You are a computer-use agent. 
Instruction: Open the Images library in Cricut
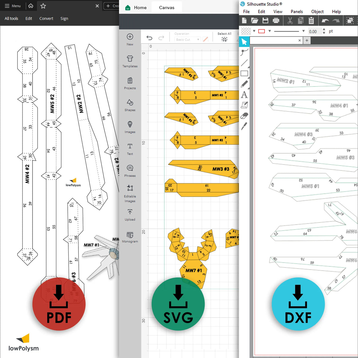(x=130, y=127)
